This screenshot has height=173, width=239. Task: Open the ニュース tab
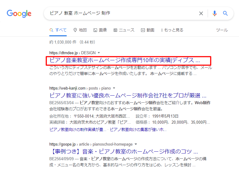[124, 30]
